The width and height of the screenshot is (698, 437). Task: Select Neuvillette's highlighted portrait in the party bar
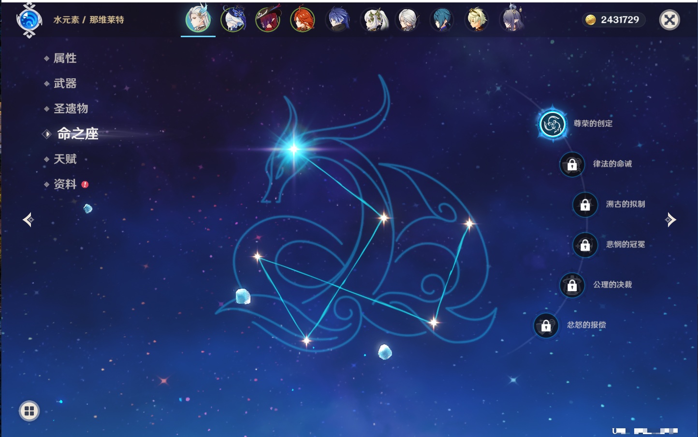198,20
